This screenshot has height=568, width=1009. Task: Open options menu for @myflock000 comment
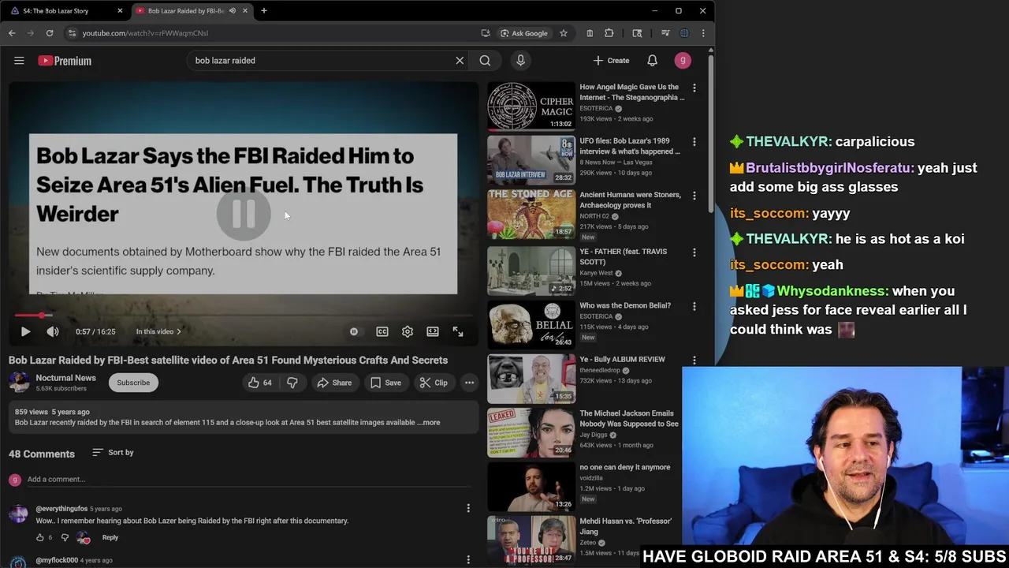468,559
